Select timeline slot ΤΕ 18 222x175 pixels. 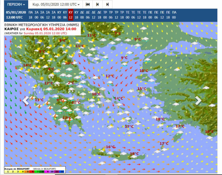[x=144, y=15]
